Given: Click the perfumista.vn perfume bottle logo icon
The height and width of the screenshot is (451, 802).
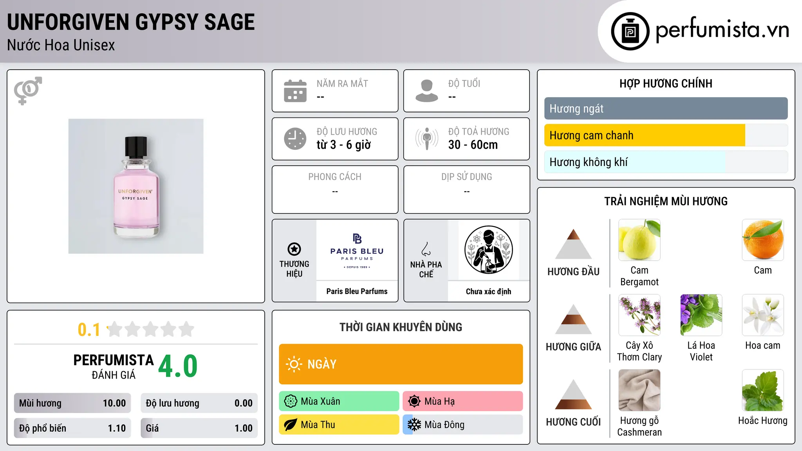Looking at the screenshot, I should (630, 31).
